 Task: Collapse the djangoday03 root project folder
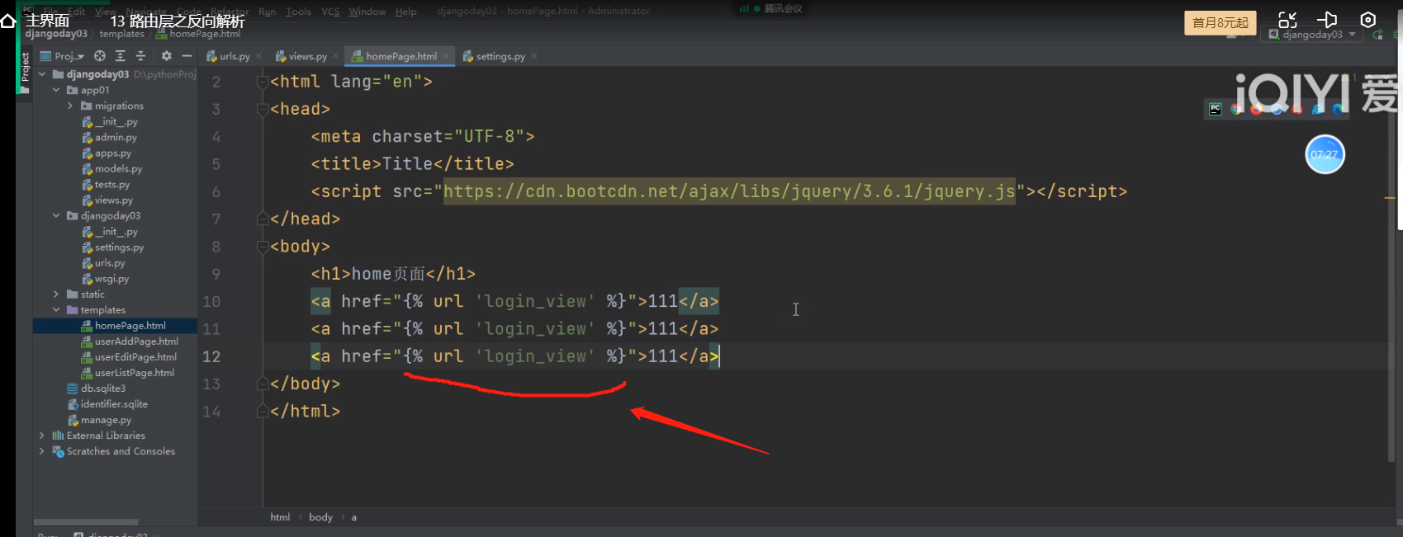pyautogui.click(x=42, y=74)
